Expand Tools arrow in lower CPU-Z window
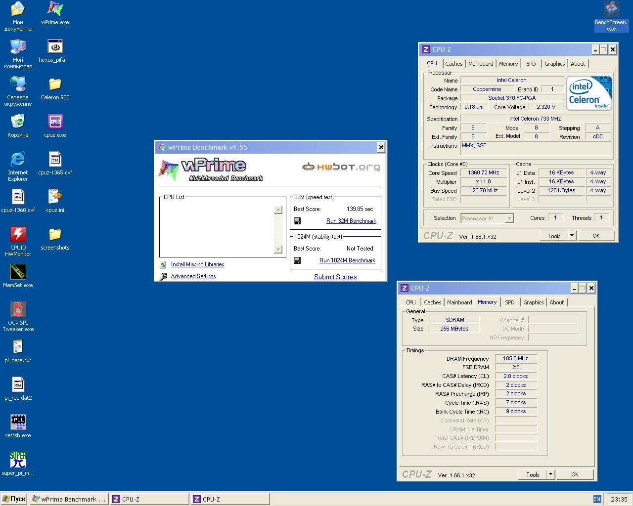Image resolution: width=633 pixels, height=506 pixels. coord(550,474)
